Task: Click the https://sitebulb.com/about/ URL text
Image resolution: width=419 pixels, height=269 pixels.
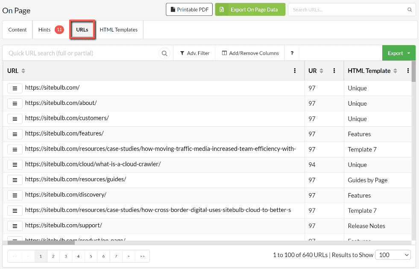Action: point(61,103)
